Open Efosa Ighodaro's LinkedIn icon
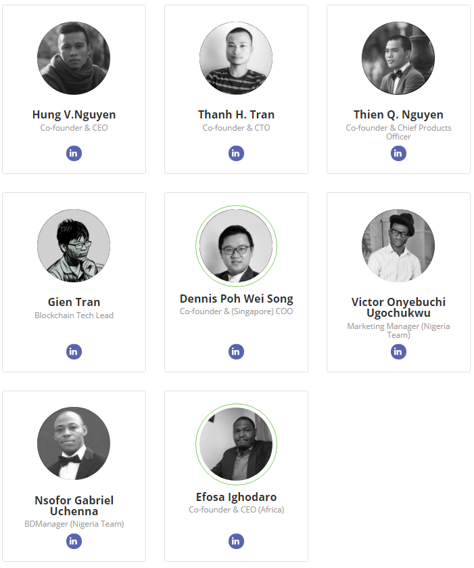Image resolution: width=474 pixels, height=568 pixels. [x=236, y=542]
